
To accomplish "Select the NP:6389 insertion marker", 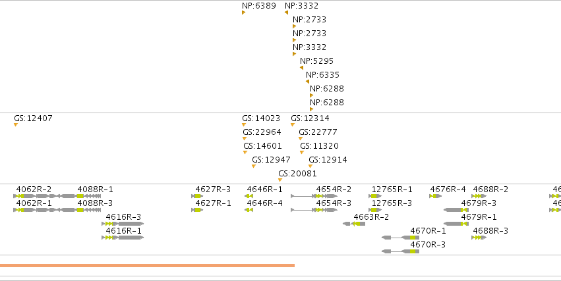I will pyautogui.click(x=244, y=13).
